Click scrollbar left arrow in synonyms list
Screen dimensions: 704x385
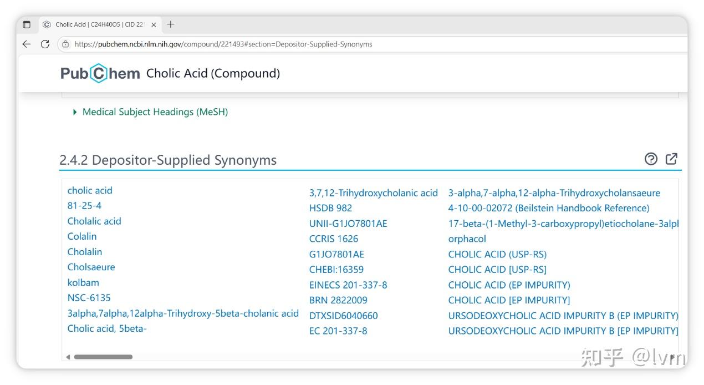[x=68, y=357]
